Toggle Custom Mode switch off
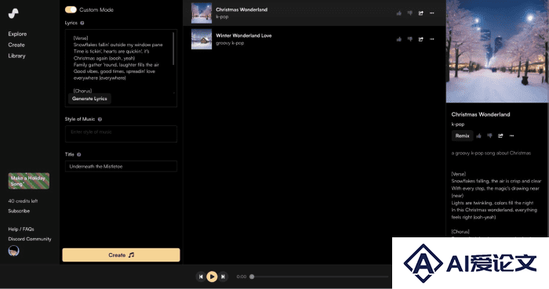The height and width of the screenshot is (289, 549). click(x=71, y=9)
